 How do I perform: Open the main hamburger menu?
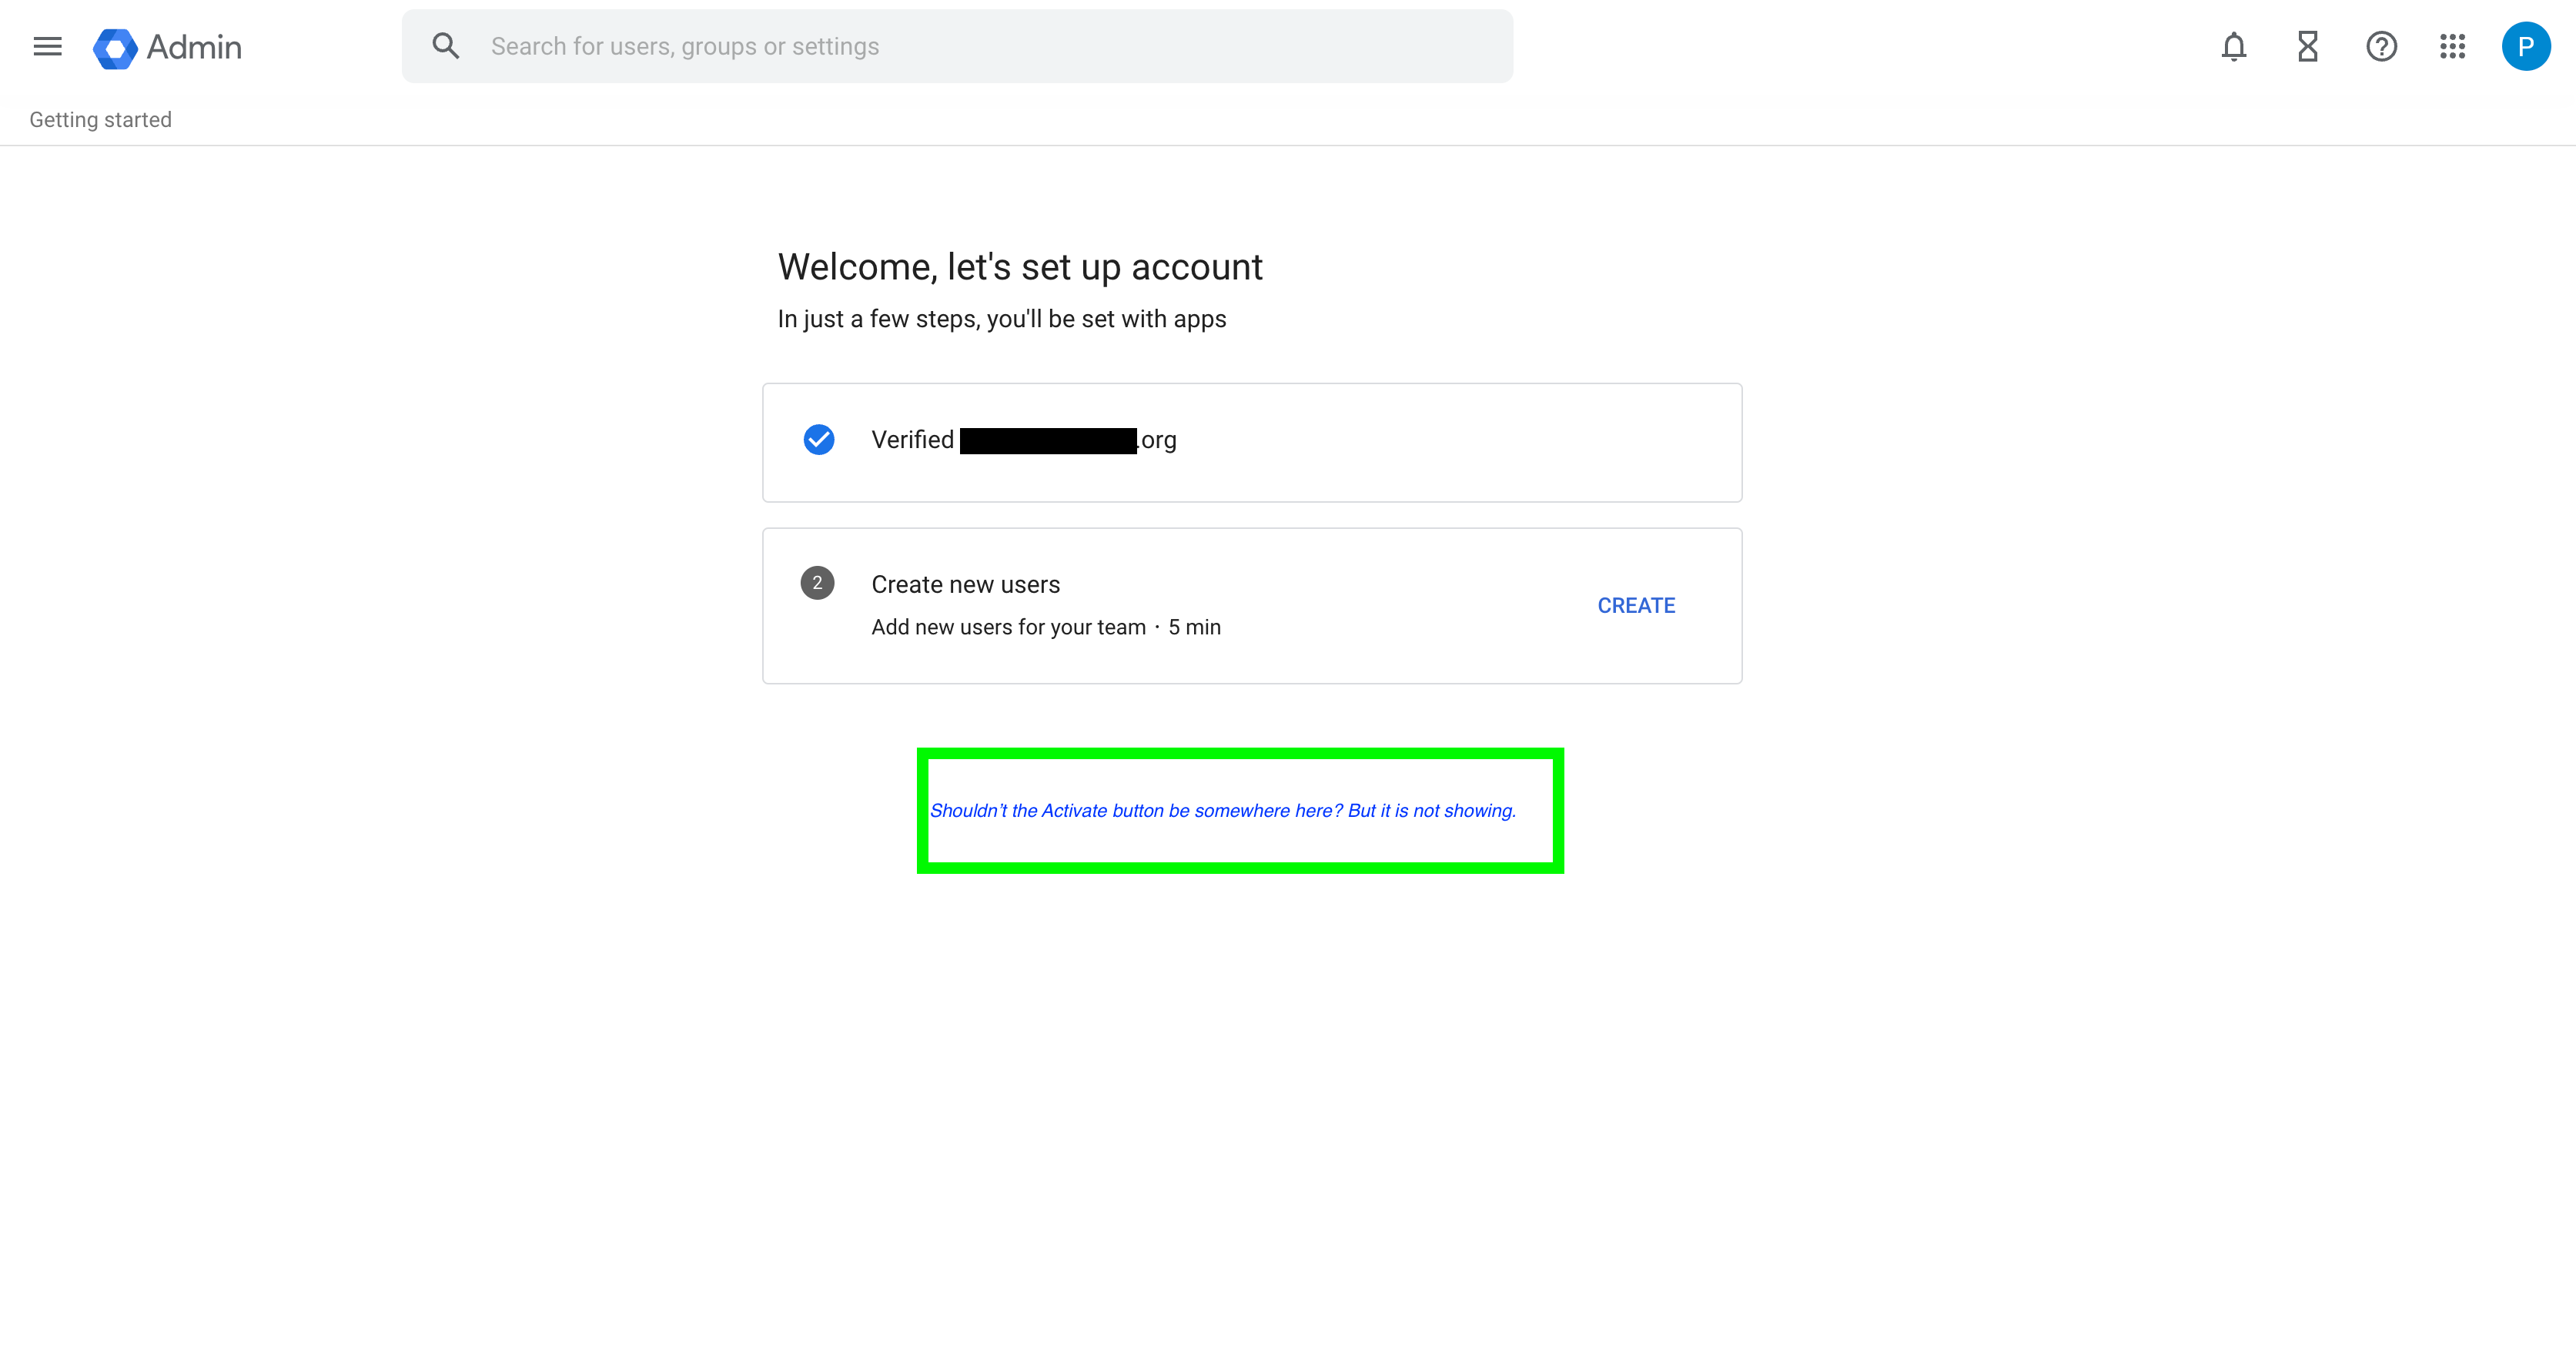tap(47, 47)
